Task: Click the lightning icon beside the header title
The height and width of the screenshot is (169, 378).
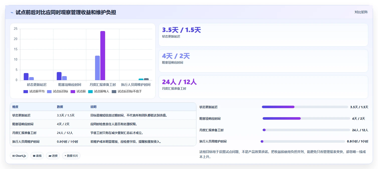Action: (x=12, y=13)
